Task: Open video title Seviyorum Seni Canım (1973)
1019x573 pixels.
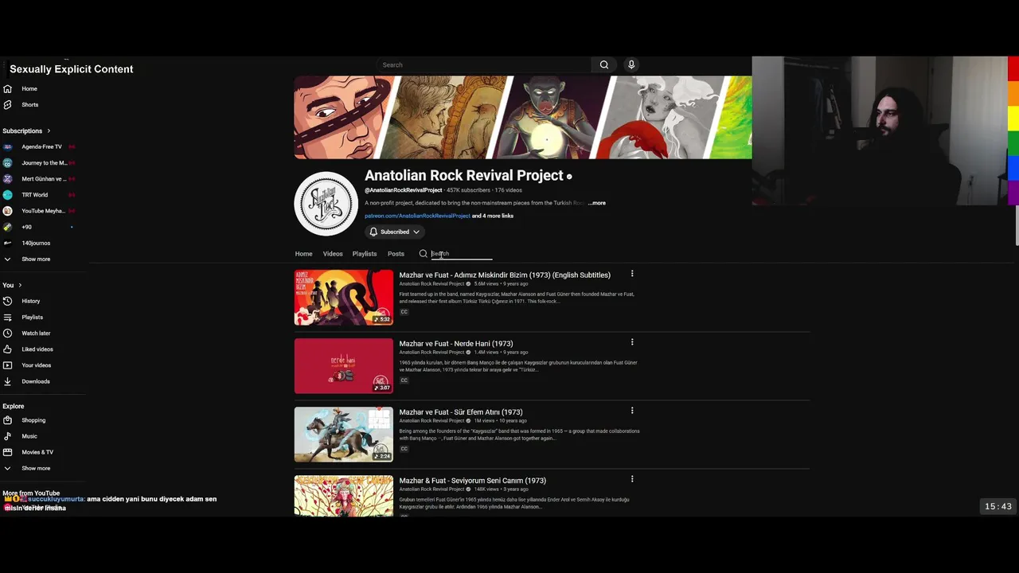Action: (473, 481)
